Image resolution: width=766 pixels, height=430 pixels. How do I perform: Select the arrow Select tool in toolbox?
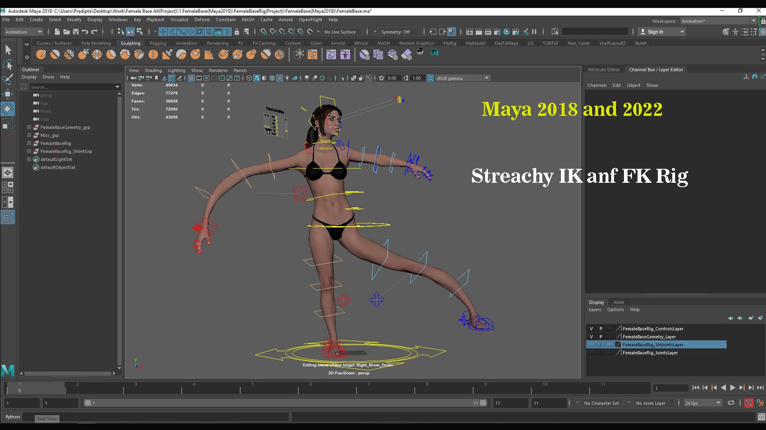tap(8, 49)
